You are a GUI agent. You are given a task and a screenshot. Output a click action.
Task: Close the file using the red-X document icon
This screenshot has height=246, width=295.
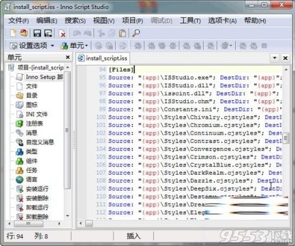click(62, 33)
